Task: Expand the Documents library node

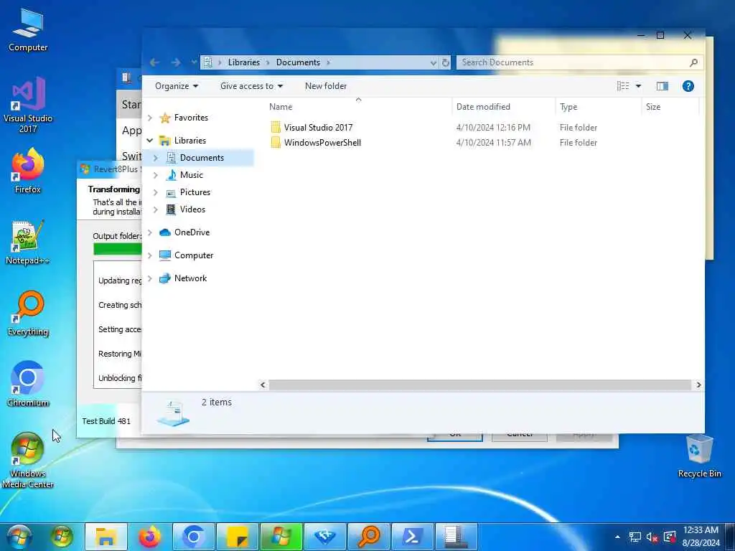Action: 156,158
